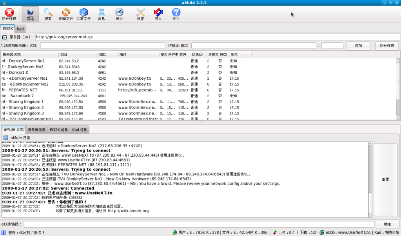Click address cell "195.245.244.243"
This screenshot has width=401, height=236.
73,96
